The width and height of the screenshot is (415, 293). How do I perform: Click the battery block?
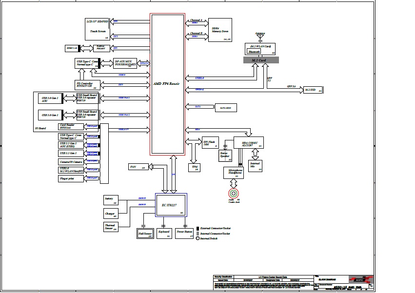pos(111,200)
